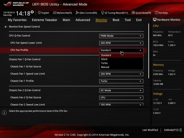
Task: Open the Tool tab
Action: [x=128, y=20]
